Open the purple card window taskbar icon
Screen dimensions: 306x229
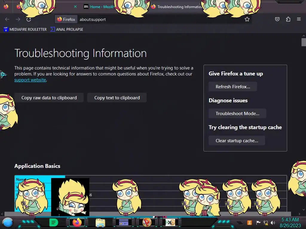coord(123,222)
